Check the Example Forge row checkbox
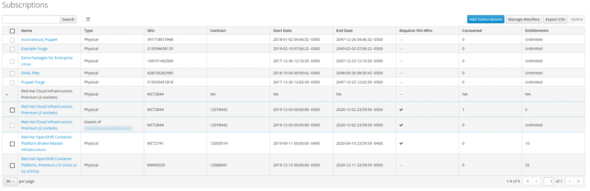The height and width of the screenshot is (191, 590). tap(12, 49)
